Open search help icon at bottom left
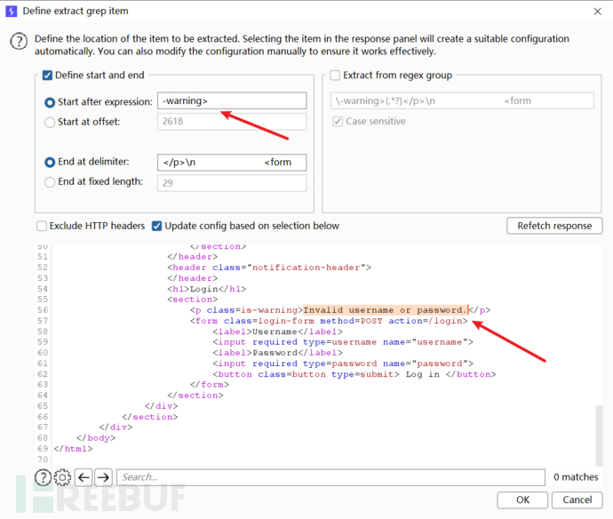This screenshot has width=613, height=519. pos(42,477)
